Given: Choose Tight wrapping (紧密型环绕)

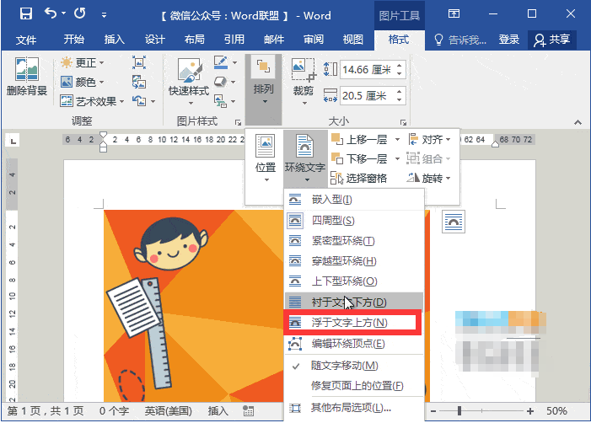Looking at the screenshot, I should (354, 241).
